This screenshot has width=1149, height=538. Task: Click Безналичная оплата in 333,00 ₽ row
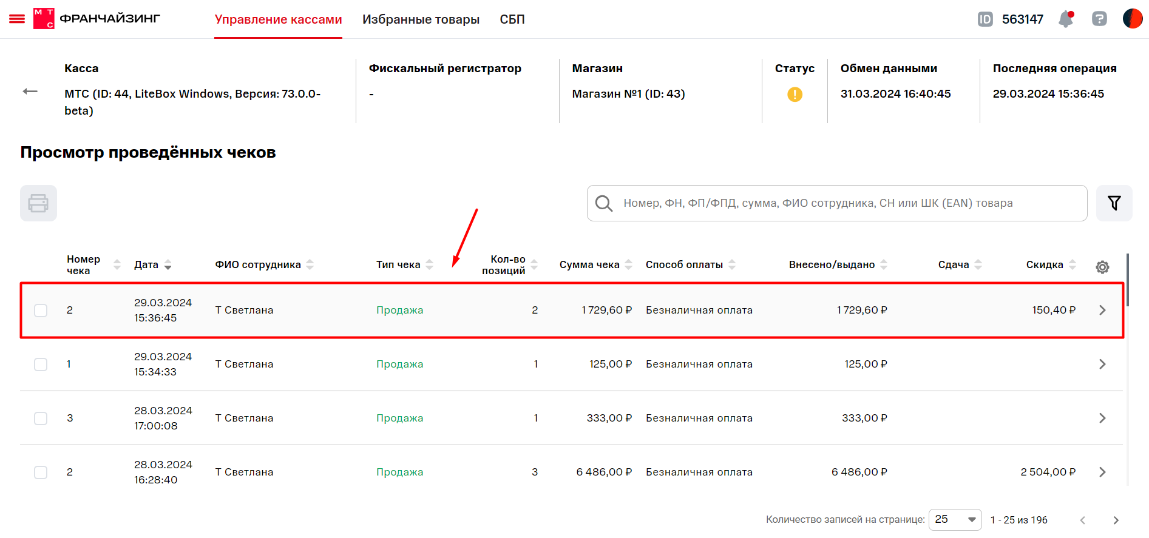[699, 418]
